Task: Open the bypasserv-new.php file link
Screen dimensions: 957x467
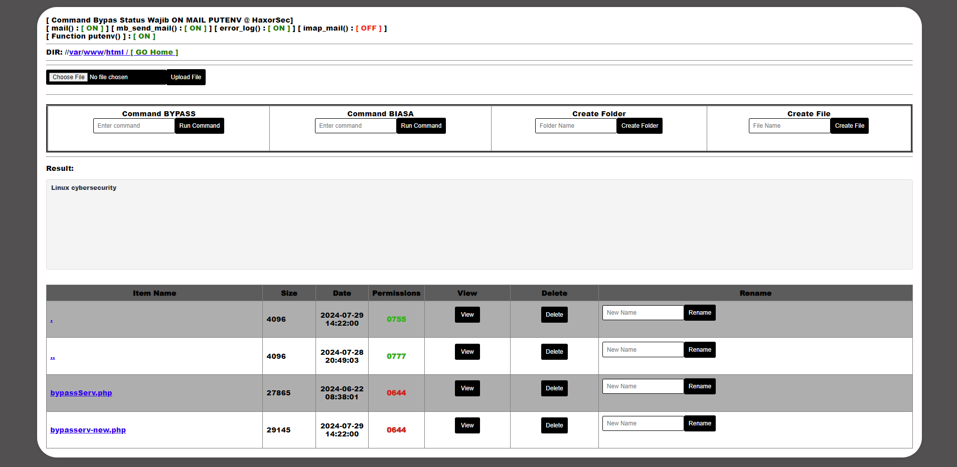Action: [x=88, y=430]
